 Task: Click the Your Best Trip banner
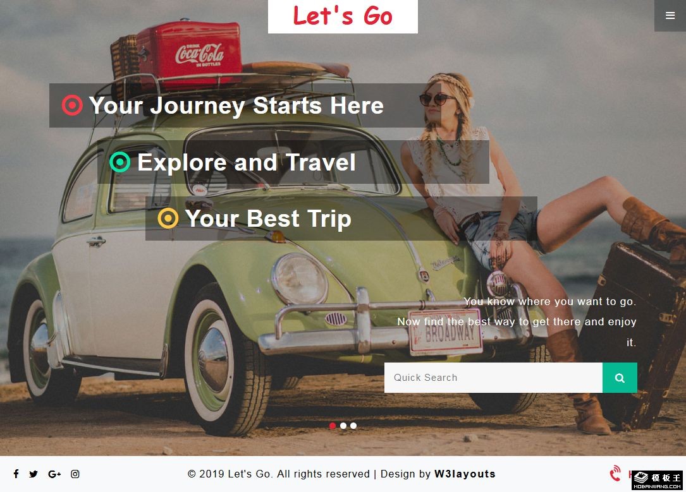click(341, 219)
